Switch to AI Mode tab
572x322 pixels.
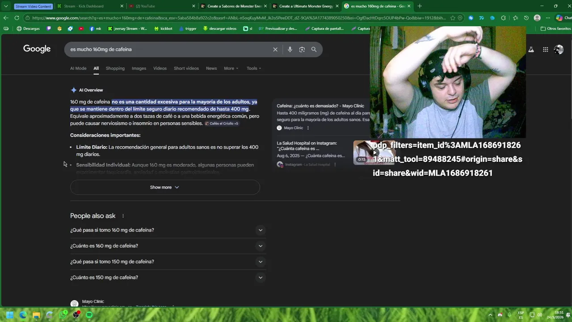78,68
